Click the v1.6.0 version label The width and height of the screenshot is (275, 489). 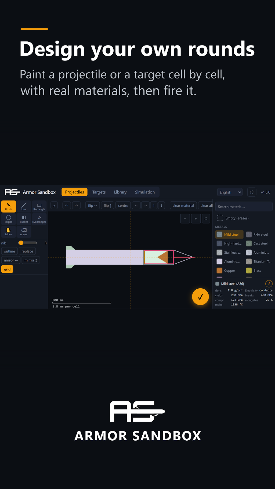pyautogui.click(x=265, y=192)
